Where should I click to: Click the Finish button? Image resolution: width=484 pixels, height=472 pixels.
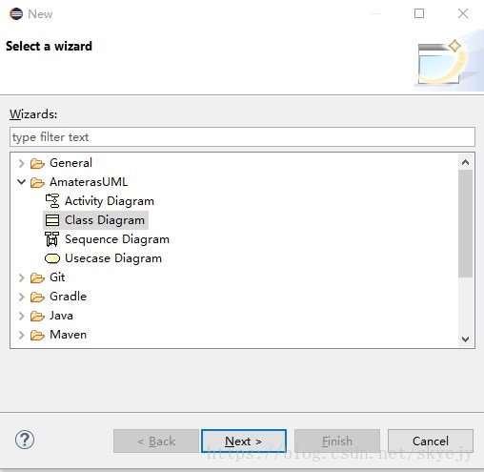click(x=337, y=441)
